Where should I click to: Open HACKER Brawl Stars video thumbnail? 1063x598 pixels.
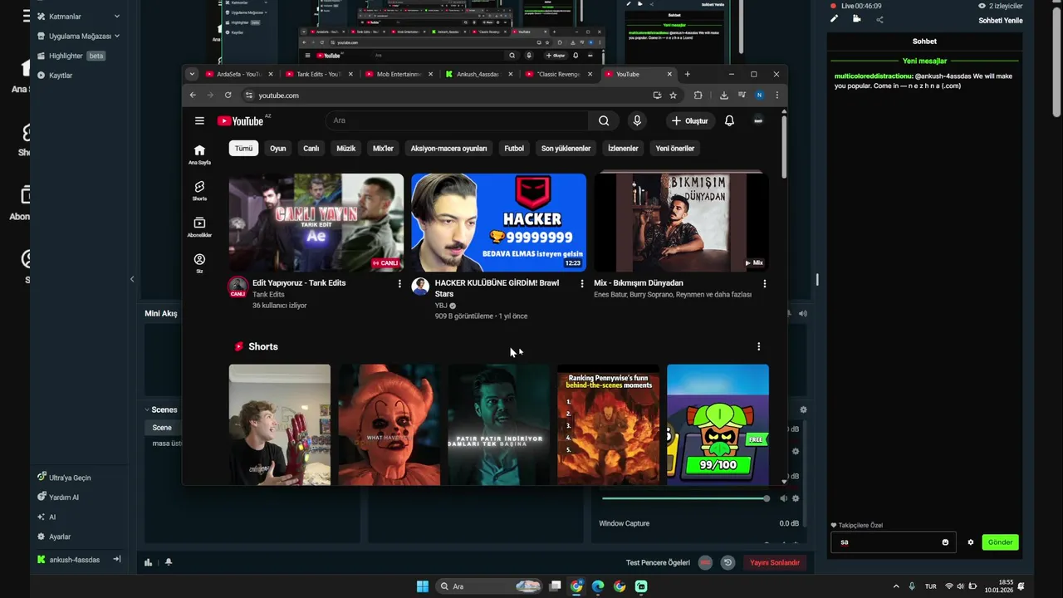click(x=499, y=223)
